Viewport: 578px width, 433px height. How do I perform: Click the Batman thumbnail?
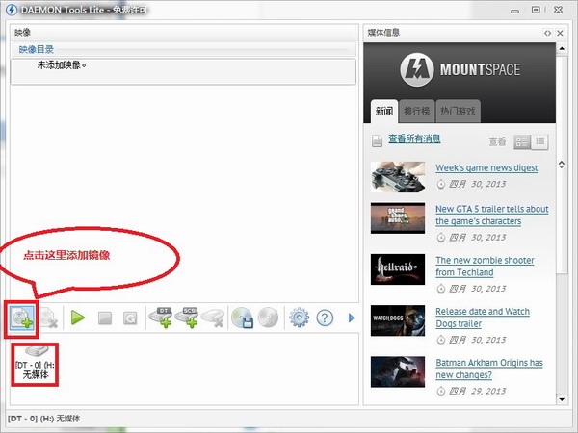pos(398,371)
